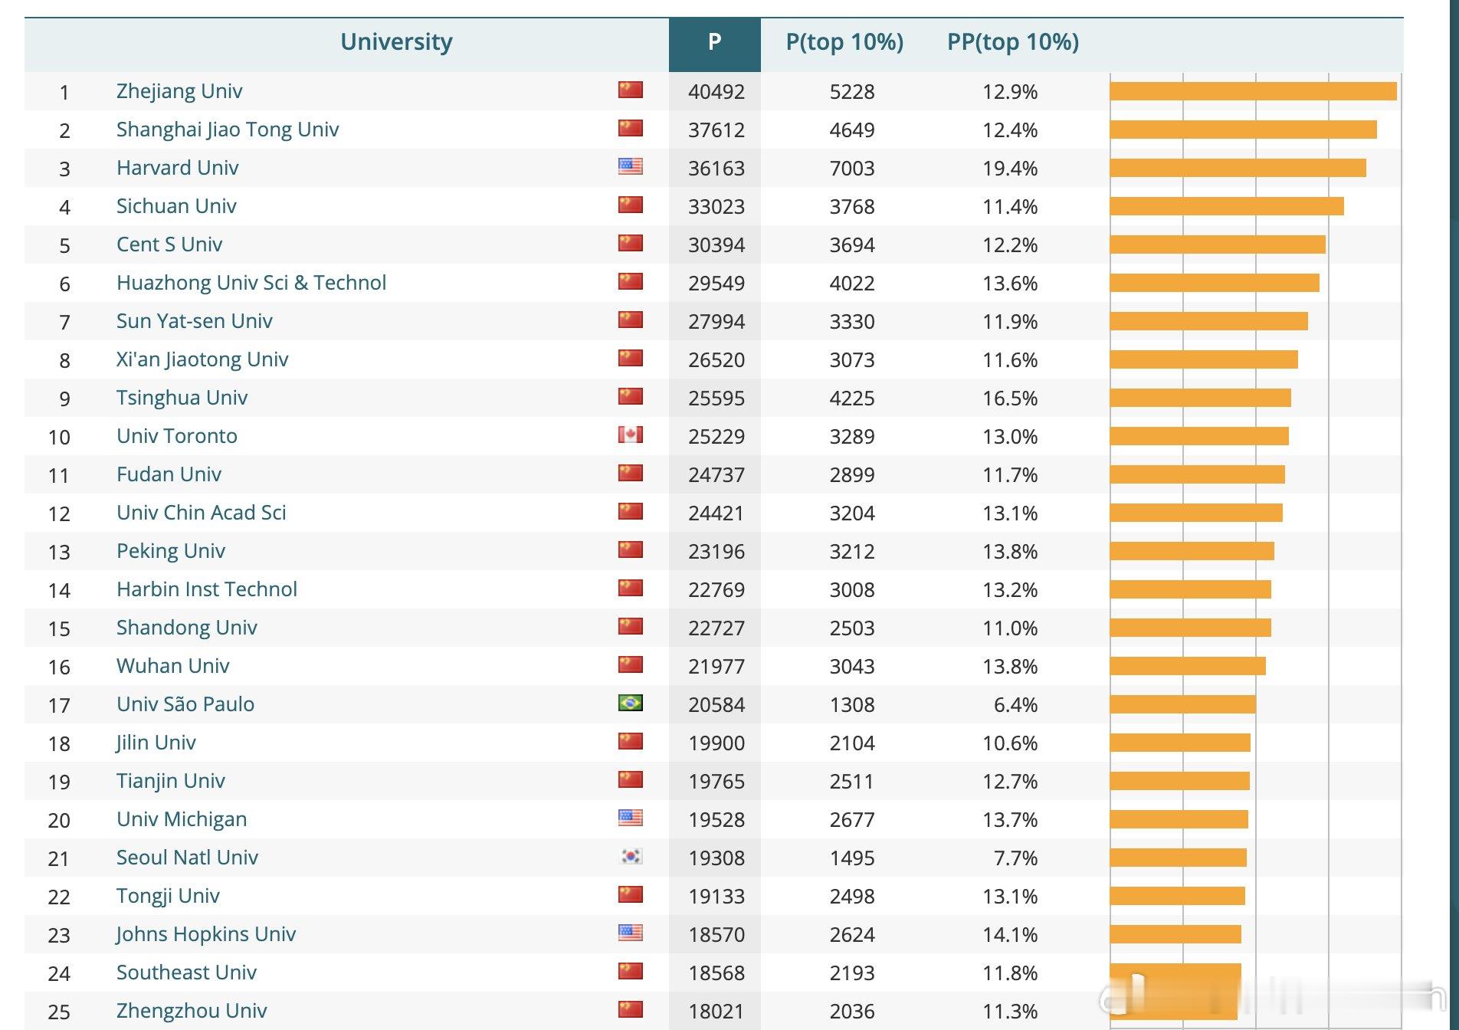The height and width of the screenshot is (1030, 1459).
Task: Open the Univ Chin Acad Sci link
Action: pyautogui.click(x=201, y=513)
